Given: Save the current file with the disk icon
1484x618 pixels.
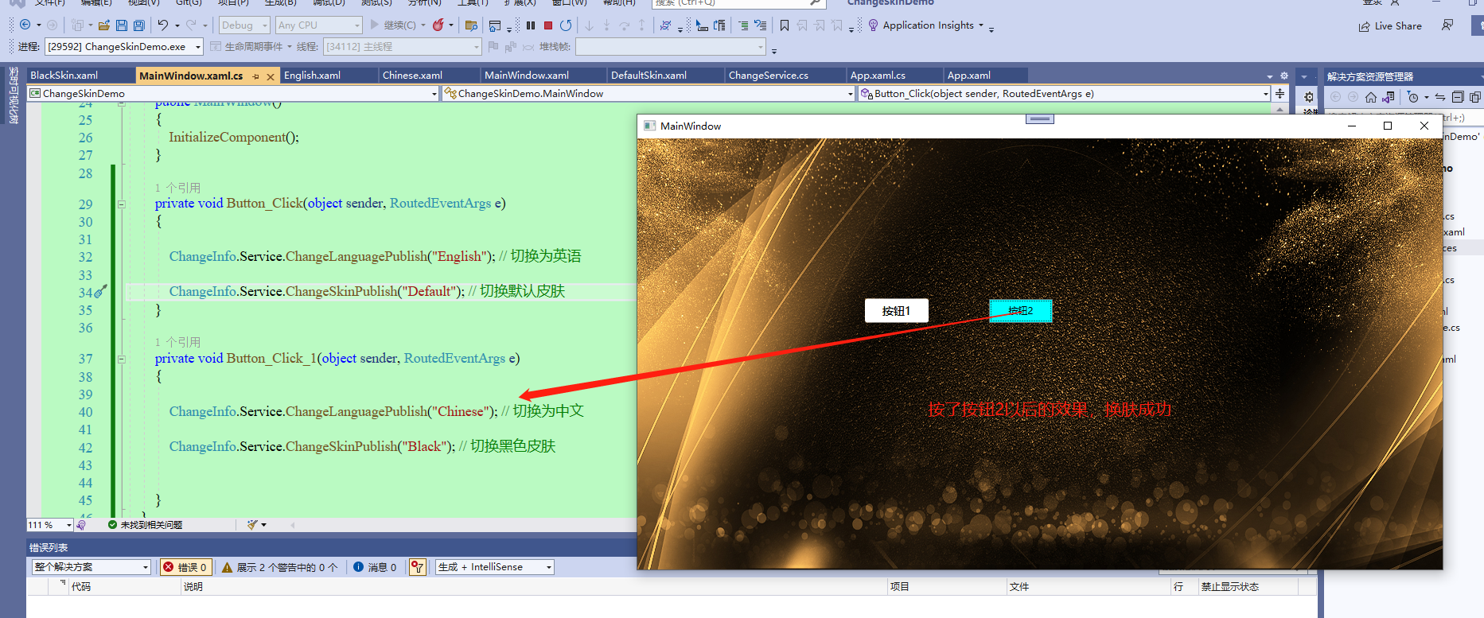Looking at the screenshot, I should pyautogui.click(x=122, y=25).
